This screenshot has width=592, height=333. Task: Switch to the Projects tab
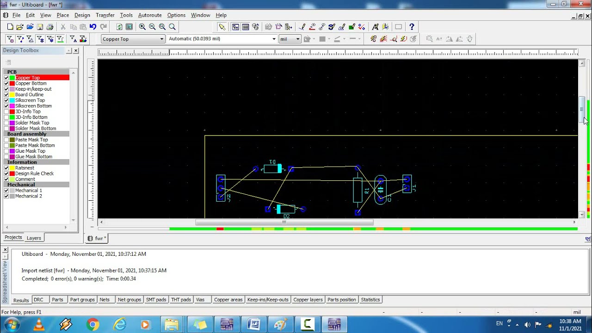[x=13, y=237]
